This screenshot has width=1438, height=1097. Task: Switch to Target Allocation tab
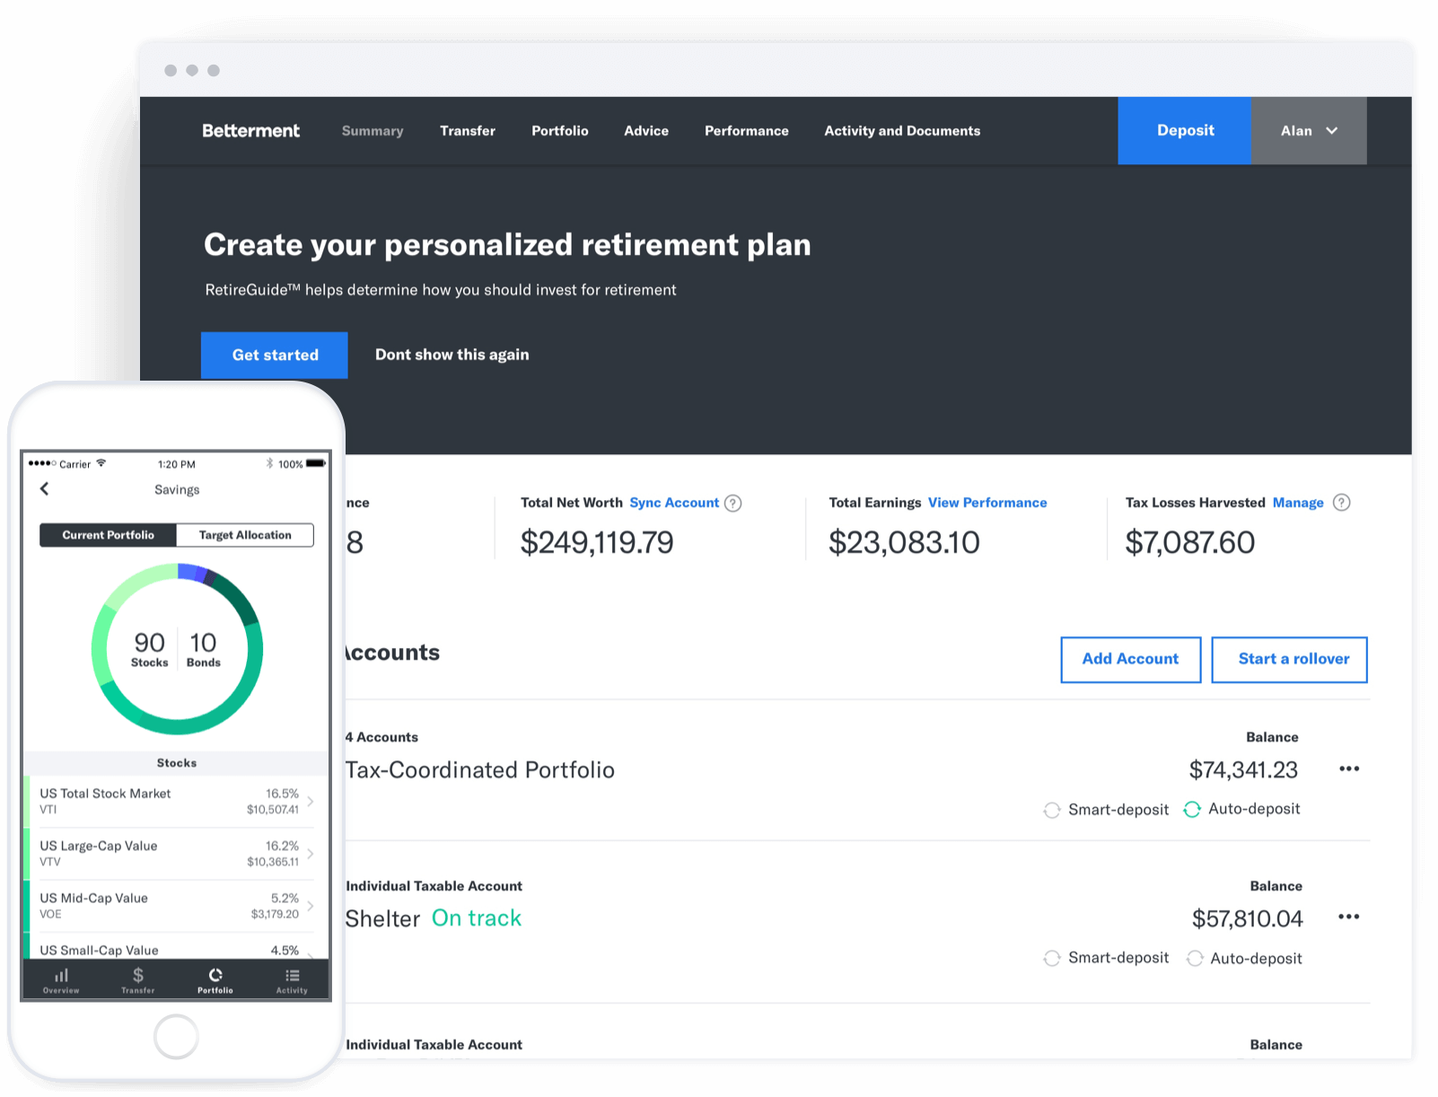pyautogui.click(x=245, y=535)
